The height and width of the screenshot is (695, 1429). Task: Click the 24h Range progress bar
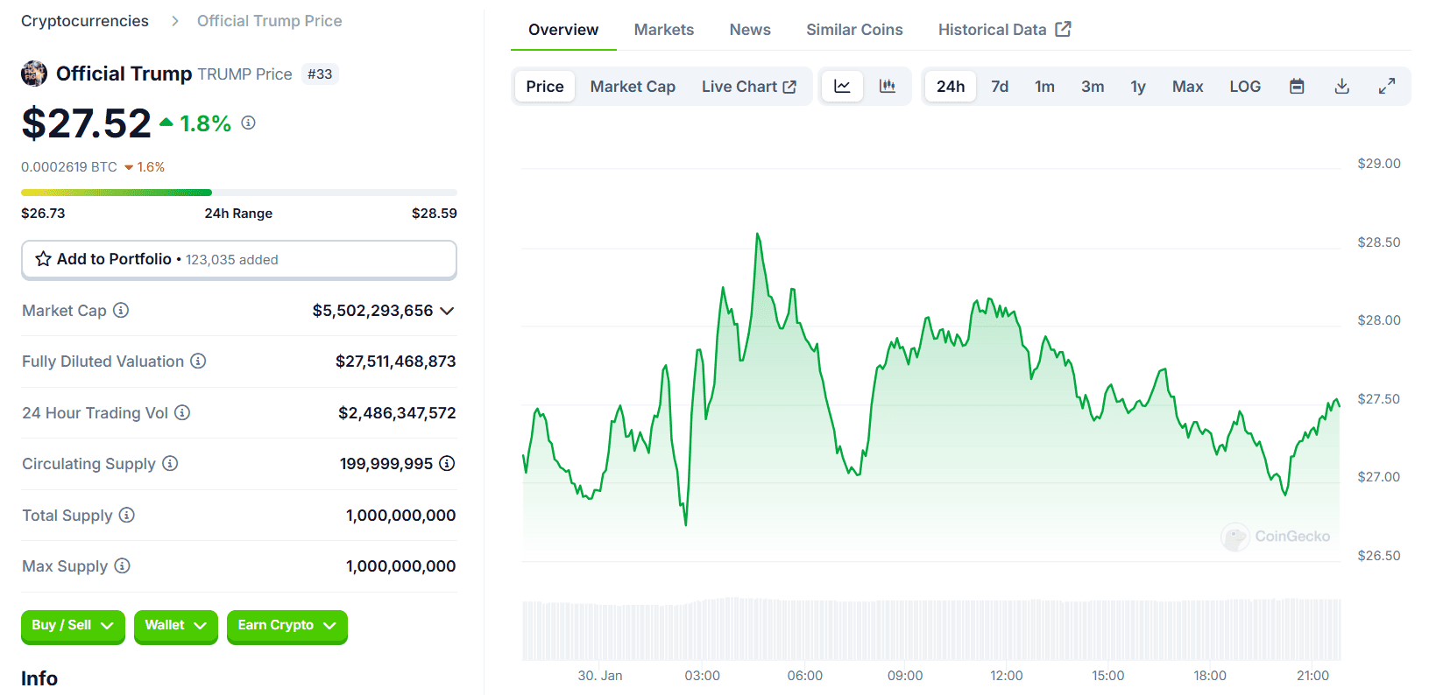(x=238, y=193)
